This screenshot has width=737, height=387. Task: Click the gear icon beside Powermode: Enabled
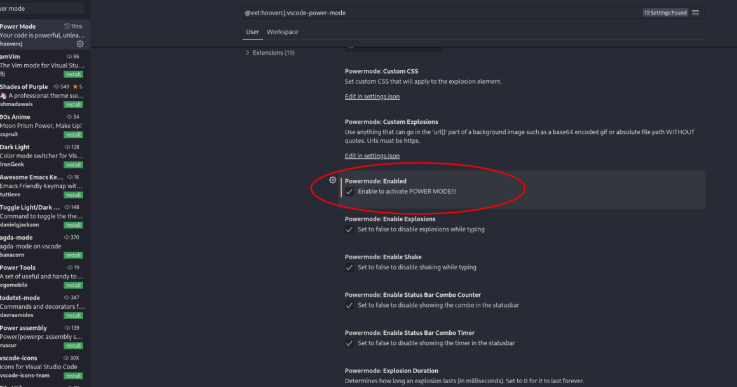click(x=332, y=180)
